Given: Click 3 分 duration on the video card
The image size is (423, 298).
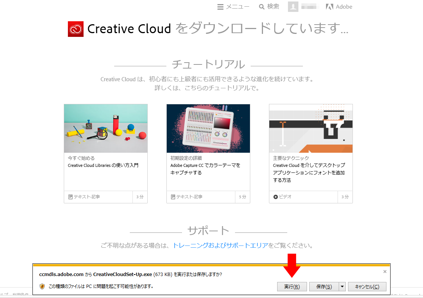Looking at the screenshot, I should click(x=345, y=197).
